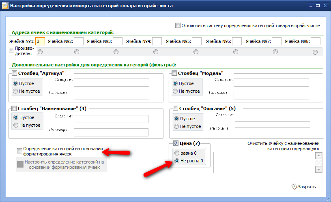Enable 'Отключить систему определения категорий' checkbox
This screenshot has width=331, height=202.
(x=178, y=26)
